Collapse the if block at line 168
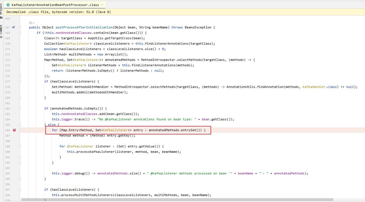Screen dimensions: 365x202 pos(20,33)
